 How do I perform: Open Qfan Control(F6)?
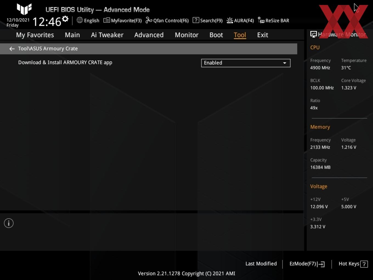point(167,20)
